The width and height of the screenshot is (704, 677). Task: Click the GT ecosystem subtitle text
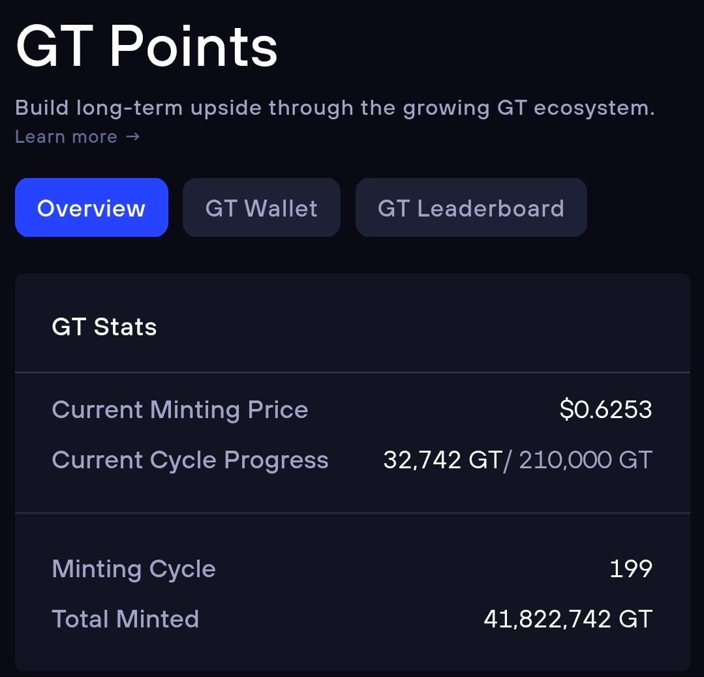[335, 108]
